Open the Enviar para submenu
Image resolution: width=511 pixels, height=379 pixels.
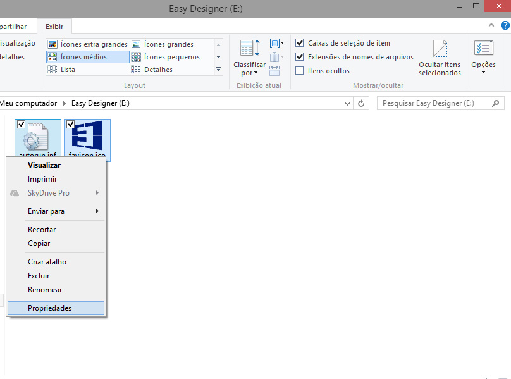pyautogui.click(x=46, y=211)
